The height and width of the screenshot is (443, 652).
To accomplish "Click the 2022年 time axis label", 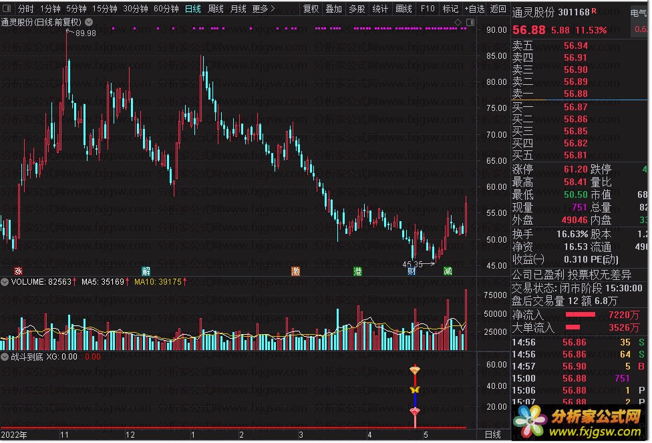I will 14,435.
